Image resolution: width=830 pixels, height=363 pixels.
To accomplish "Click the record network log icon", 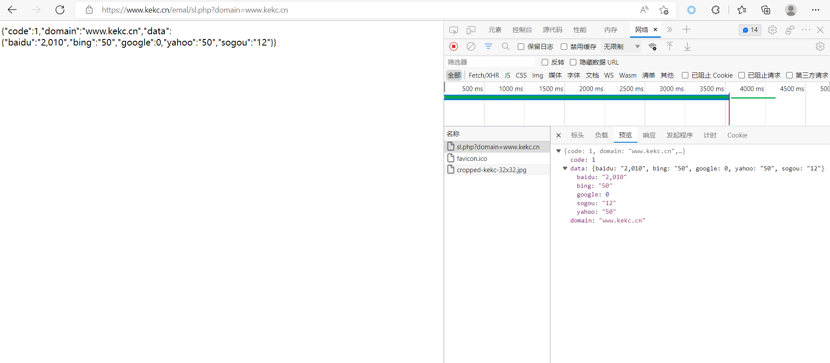I will (453, 46).
